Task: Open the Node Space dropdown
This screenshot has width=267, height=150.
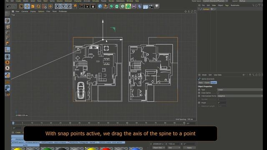Action: point(215,1)
